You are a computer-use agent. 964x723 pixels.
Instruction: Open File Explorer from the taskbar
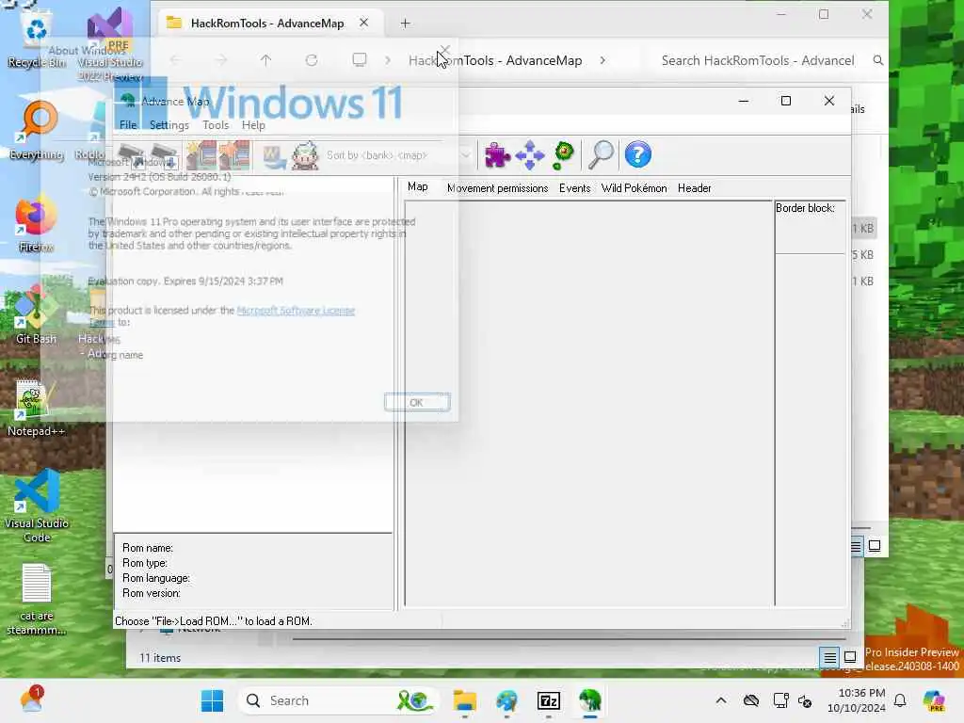point(465,700)
